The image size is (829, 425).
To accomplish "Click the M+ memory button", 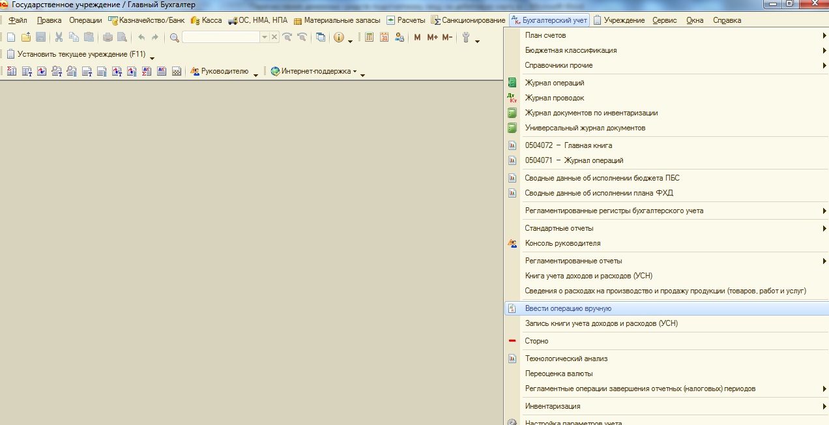I will (x=433, y=37).
